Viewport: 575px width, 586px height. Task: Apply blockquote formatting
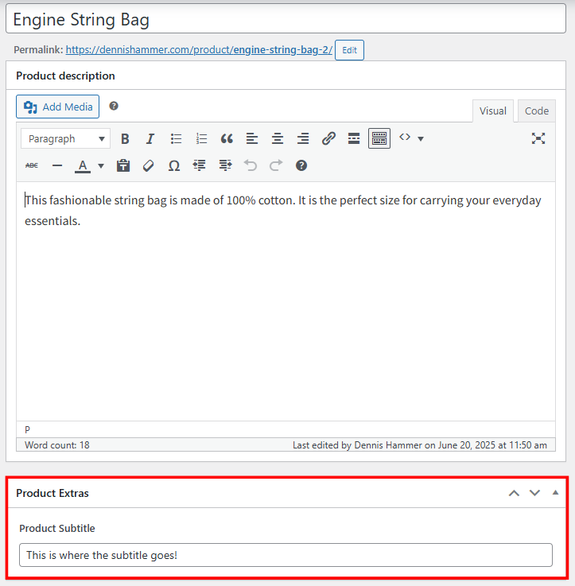227,138
